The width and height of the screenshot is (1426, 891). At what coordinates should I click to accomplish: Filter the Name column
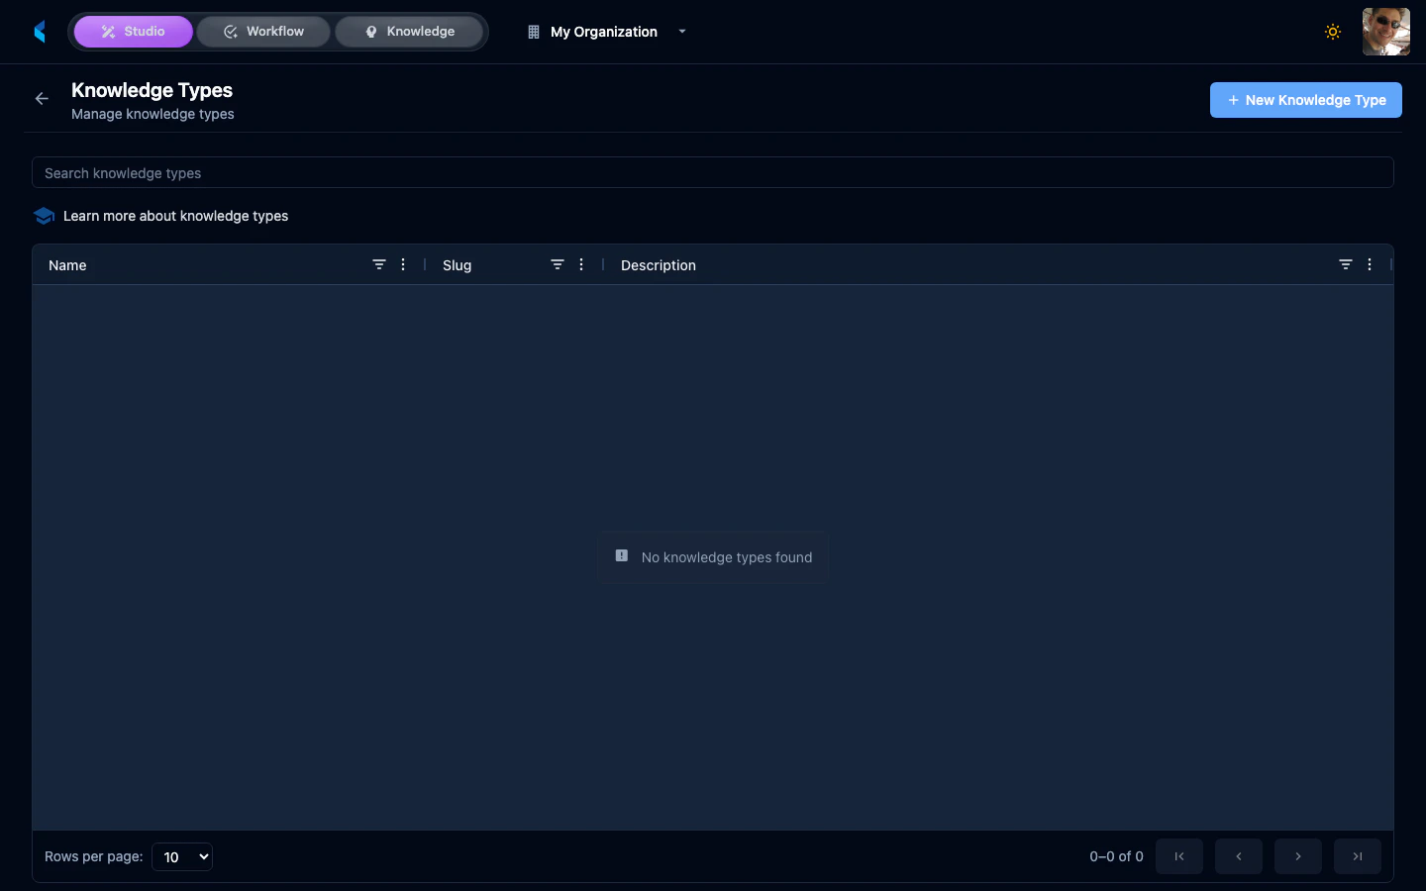pyautogui.click(x=379, y=264)
